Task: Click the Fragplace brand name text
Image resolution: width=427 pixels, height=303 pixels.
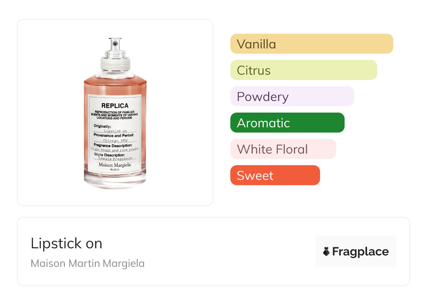Action: [x=360, y=251]
